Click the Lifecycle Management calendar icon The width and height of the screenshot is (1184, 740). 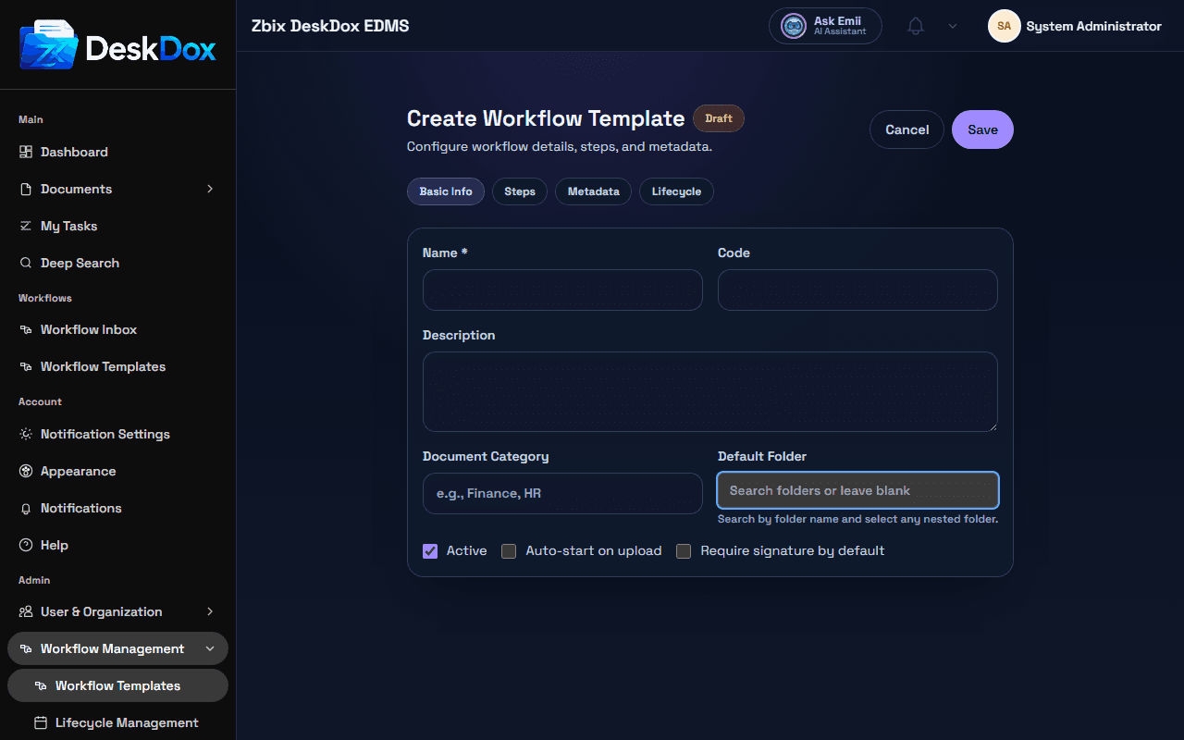click(41, 722)
